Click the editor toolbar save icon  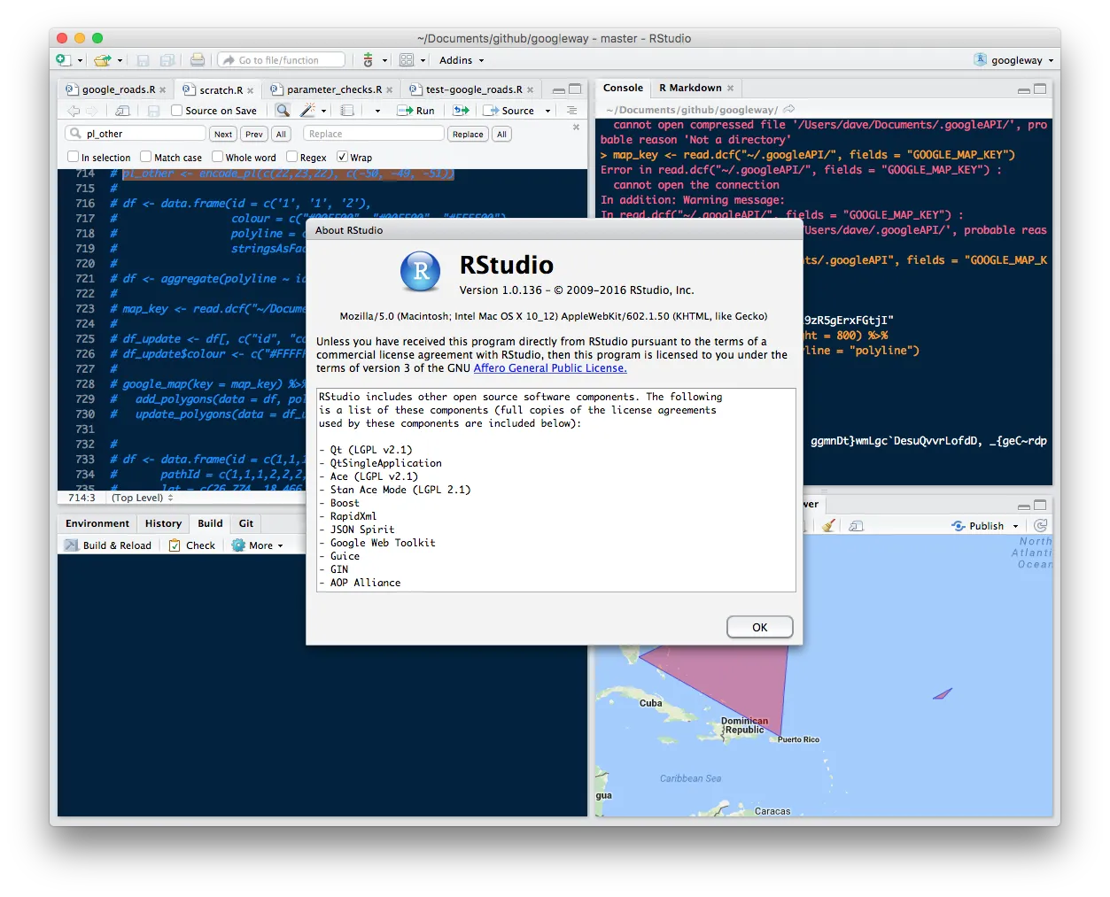(153, 111)
